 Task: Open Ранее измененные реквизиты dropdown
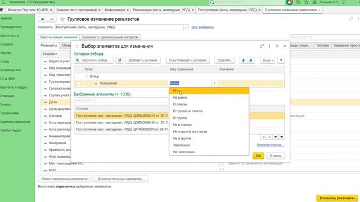pyautogui.click(x=65, y=178)
